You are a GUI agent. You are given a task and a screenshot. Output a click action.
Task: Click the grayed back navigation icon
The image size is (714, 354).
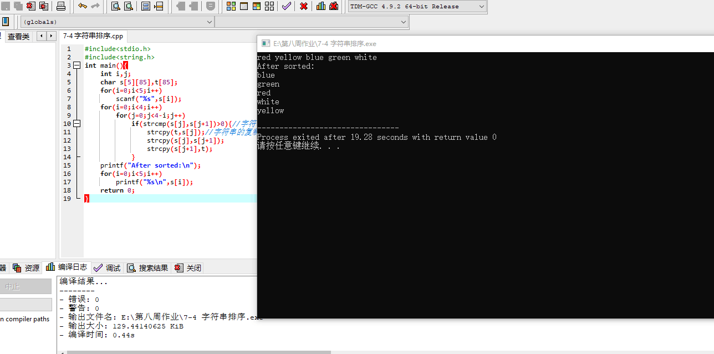[181, 6]
